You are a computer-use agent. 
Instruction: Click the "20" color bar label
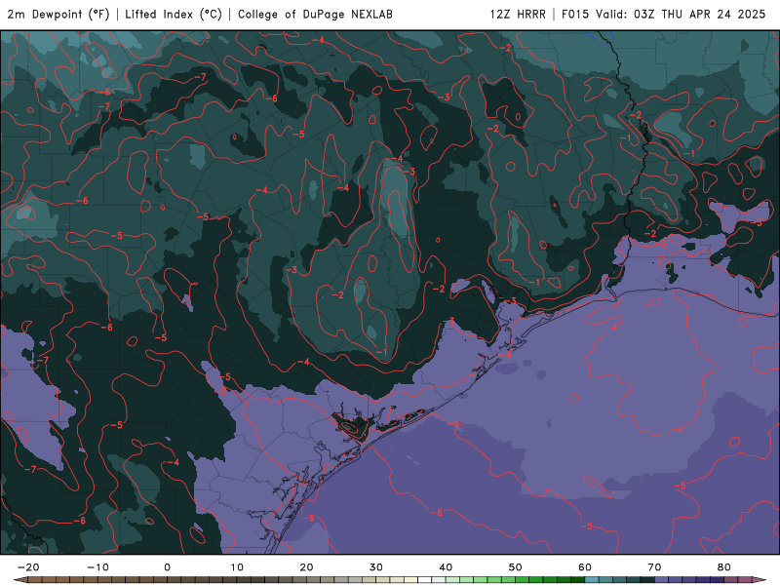click(306, 567)
